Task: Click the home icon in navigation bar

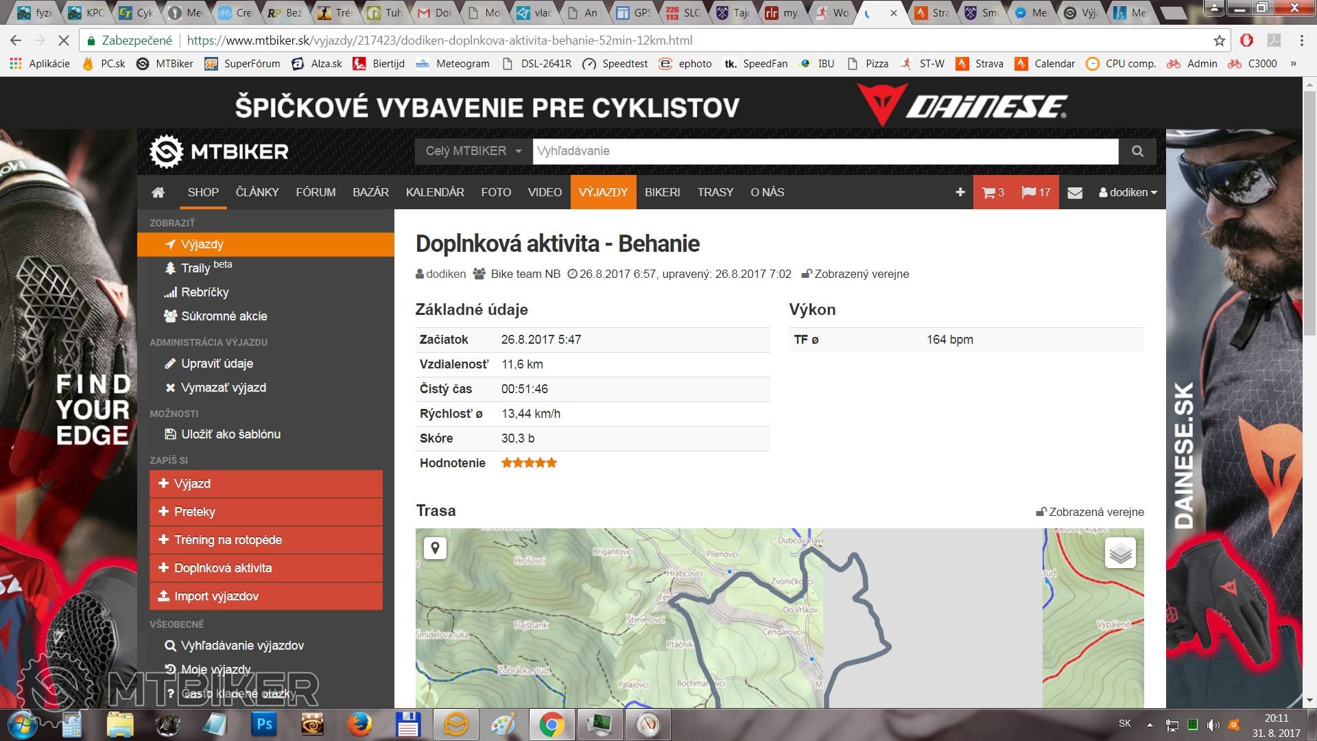Action: (158, 192)
